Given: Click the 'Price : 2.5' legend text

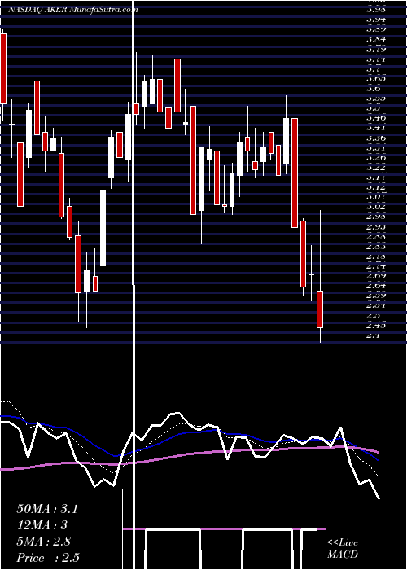Looking at the screenshot, I should click(x=48, y=558).
